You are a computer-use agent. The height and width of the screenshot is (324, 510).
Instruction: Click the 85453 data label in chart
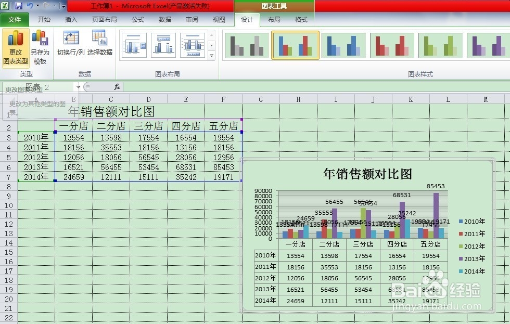click(436, 186)
